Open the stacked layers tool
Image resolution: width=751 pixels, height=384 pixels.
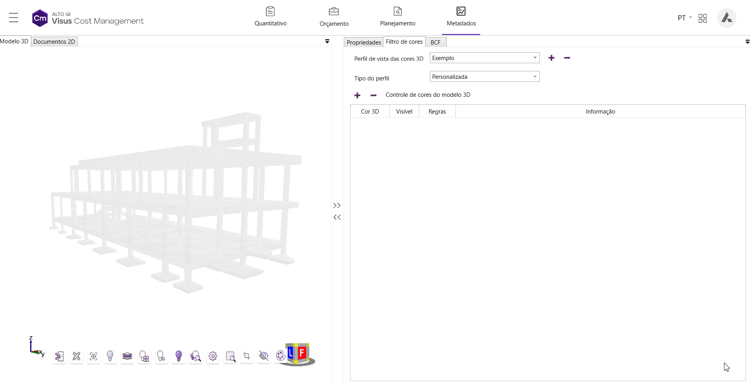point(127,356)
